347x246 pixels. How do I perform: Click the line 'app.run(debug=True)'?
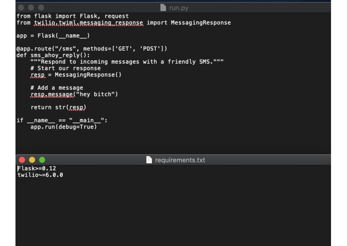[x=64, y=127]
